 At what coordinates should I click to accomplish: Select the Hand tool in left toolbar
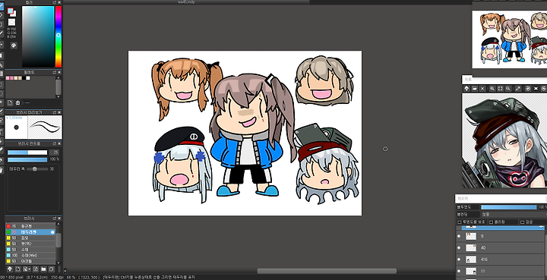point(2,170)
